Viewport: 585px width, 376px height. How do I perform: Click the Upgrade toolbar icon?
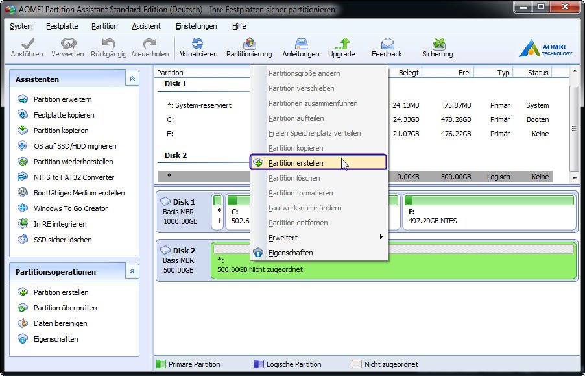pos(342,44)
